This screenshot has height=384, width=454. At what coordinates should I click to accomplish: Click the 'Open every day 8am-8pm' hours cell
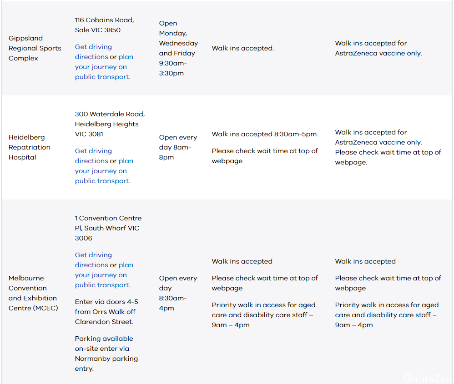coord(178,148)
